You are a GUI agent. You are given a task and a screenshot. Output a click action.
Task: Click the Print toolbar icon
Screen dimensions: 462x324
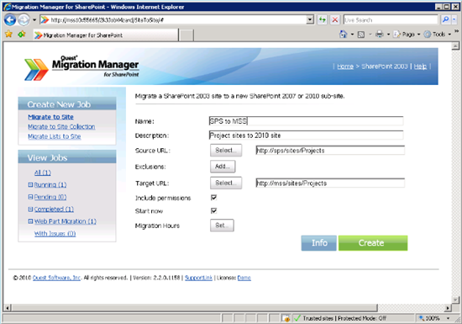[x=380, y=35]
